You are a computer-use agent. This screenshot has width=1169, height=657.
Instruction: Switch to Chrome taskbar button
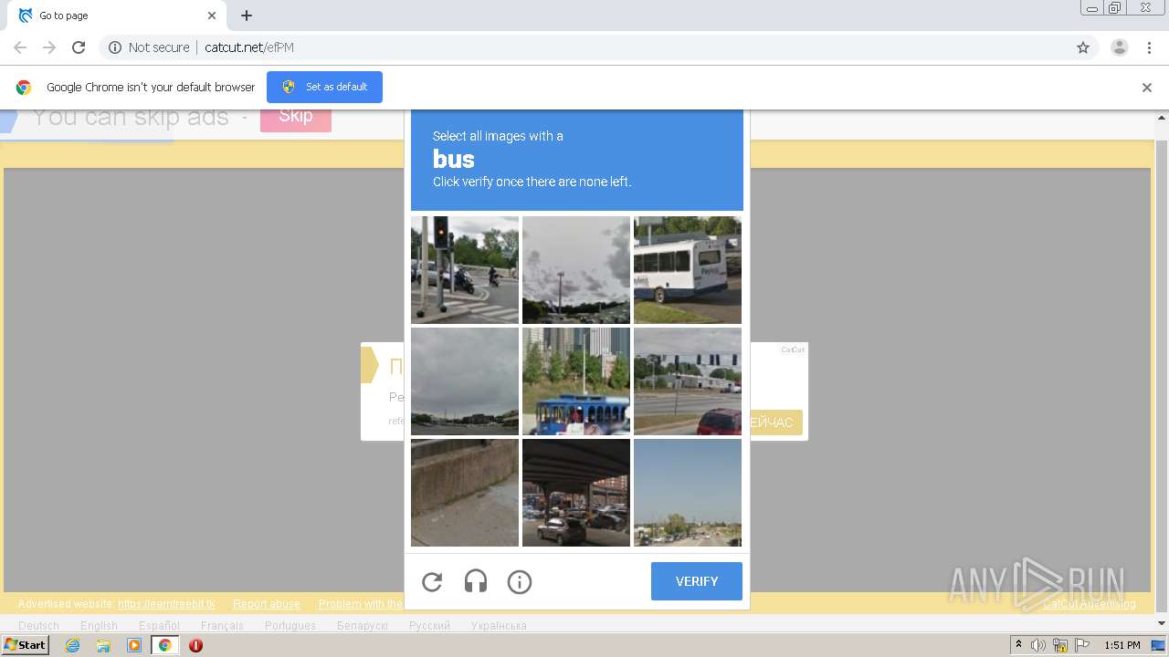pyautogui.click(x=165, y=645)
